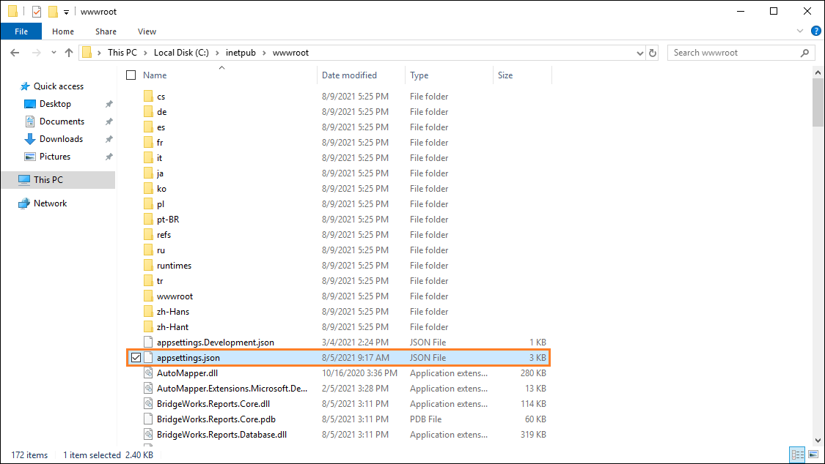
Task: Click the New folder quick access icon
Action: [x=53, y=11]
